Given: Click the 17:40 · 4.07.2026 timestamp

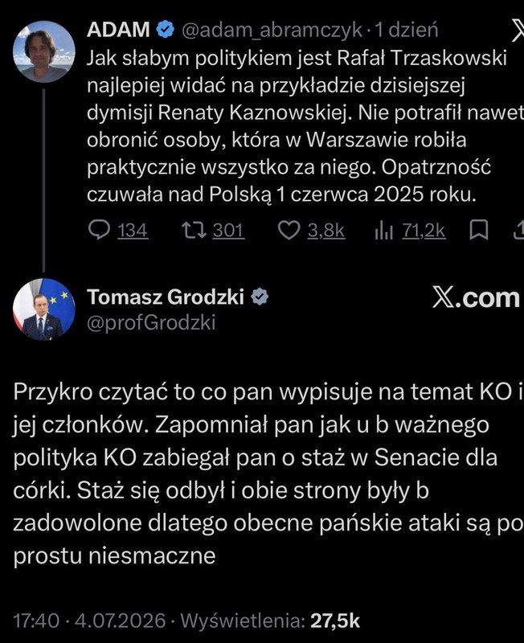Looking at the screenshot, I should tap(89, 620).
